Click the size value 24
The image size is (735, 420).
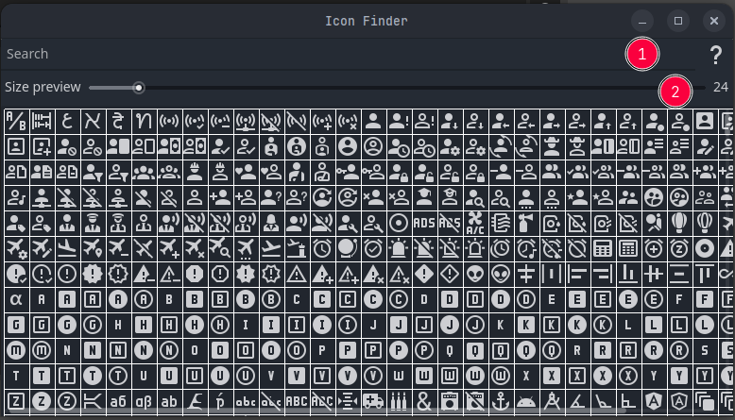pos(721,87)
